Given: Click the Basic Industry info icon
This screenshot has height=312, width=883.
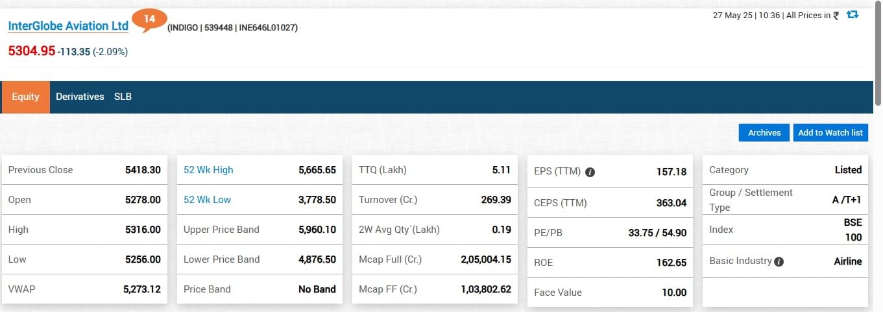Looking at the screenshot, I should tap(779, 261).
